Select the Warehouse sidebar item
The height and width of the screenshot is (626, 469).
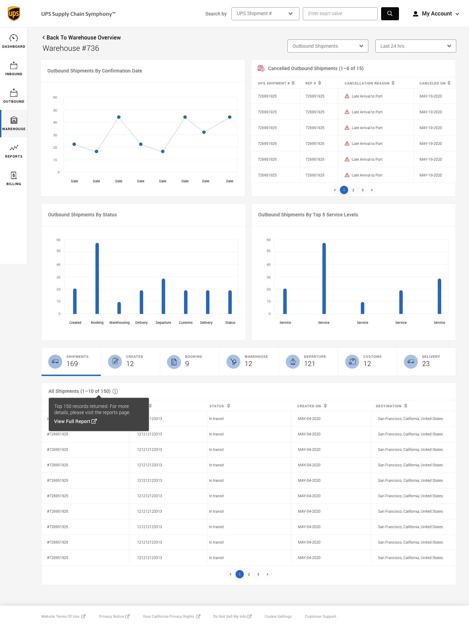click(14, 124)
